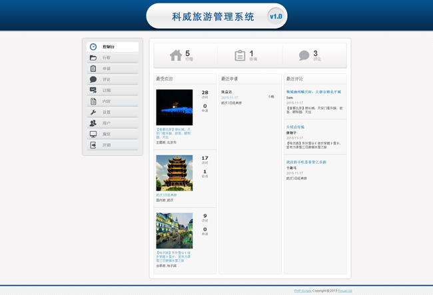Click the 武汉的小吃 comment title link
The height and width of the screenshot is (295, 433).
306,162
